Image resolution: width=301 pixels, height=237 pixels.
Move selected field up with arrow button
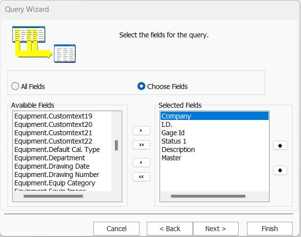[x=280, y=146]
